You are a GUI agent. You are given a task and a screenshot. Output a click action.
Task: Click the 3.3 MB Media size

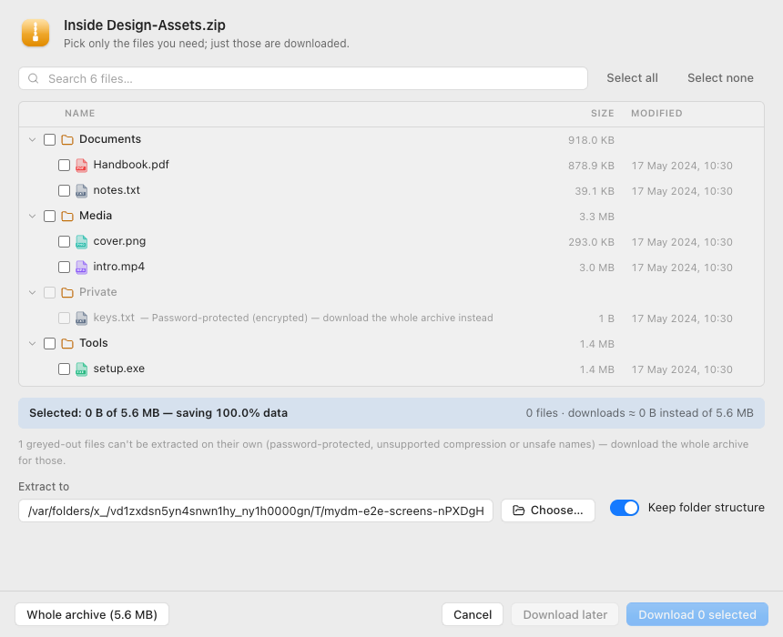[x=596, y=217]
